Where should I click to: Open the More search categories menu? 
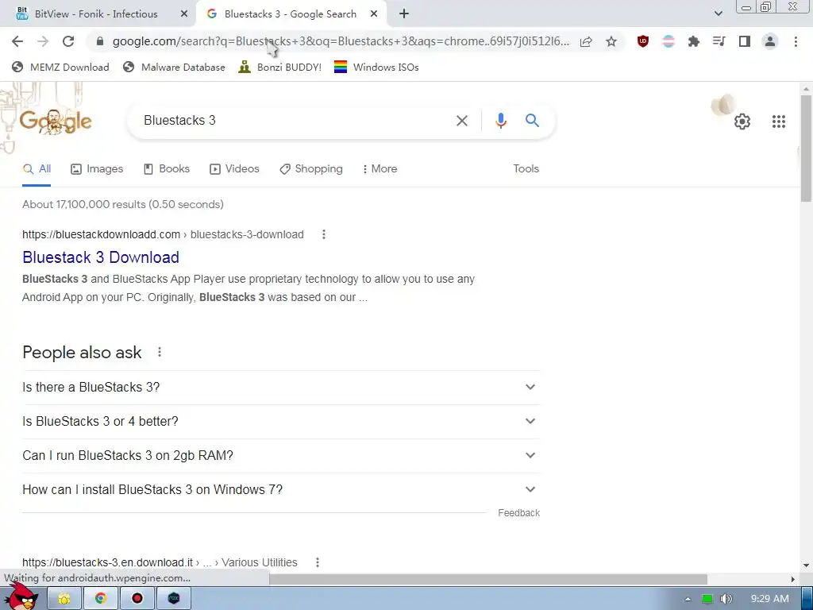point(380,168)
